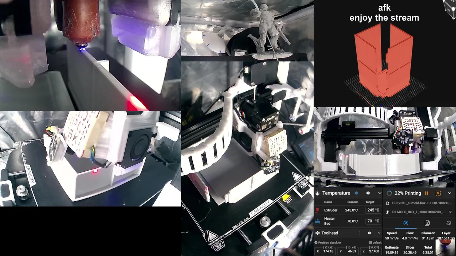Open Temperature panel settings gear
Viewport: 456px width, 256px height.
(x=368, y=193)
